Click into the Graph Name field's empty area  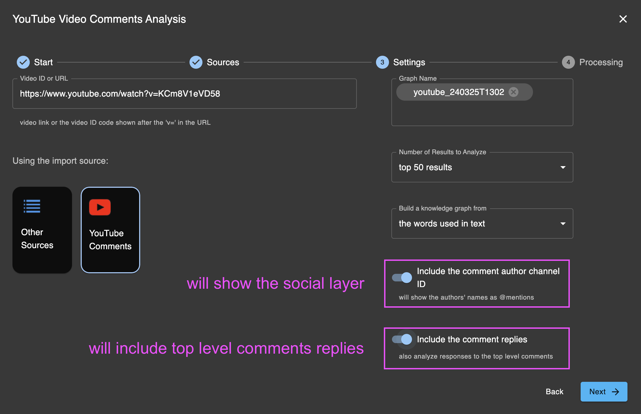[482, 114]
